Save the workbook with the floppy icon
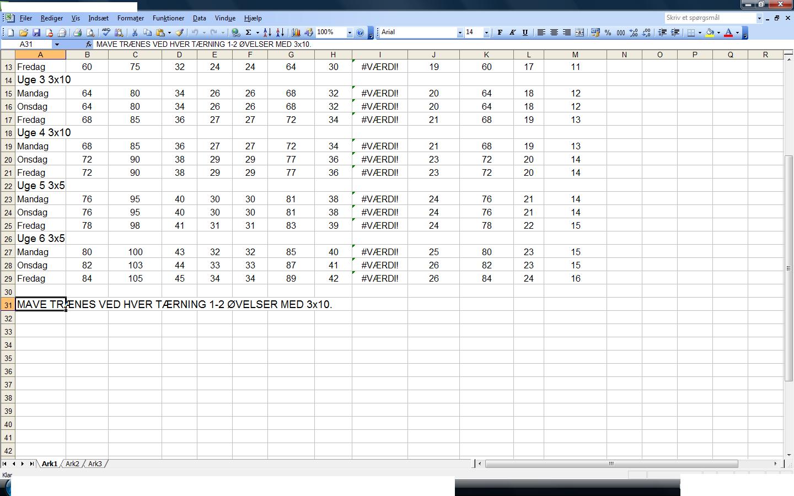 [36, 33]
